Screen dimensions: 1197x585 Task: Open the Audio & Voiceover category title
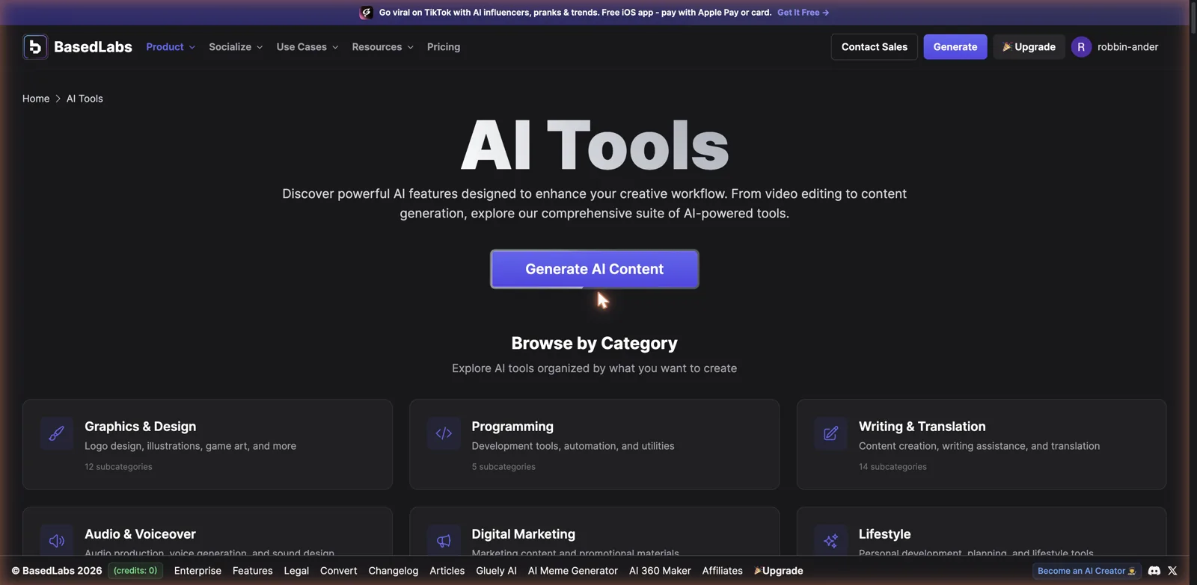140,534
